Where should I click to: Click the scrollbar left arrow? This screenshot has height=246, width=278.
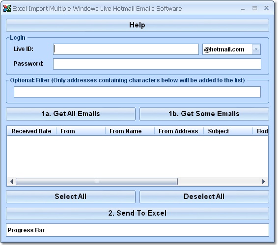pyautogui.click(x=11, y=182)
